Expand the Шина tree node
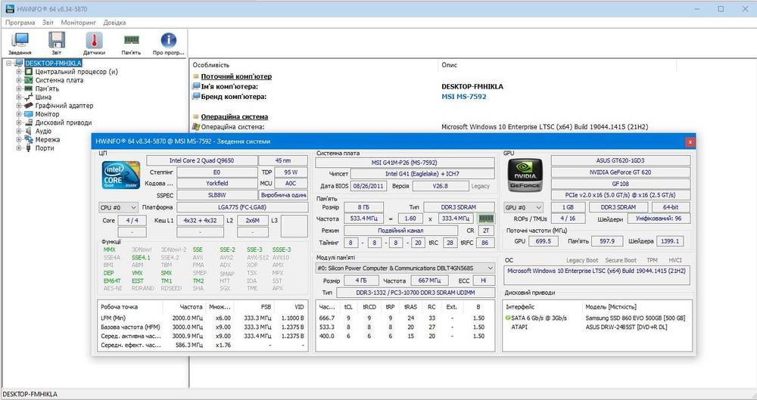Image resolution: width=757 pixels, height=400 pixels. (19, 97)
